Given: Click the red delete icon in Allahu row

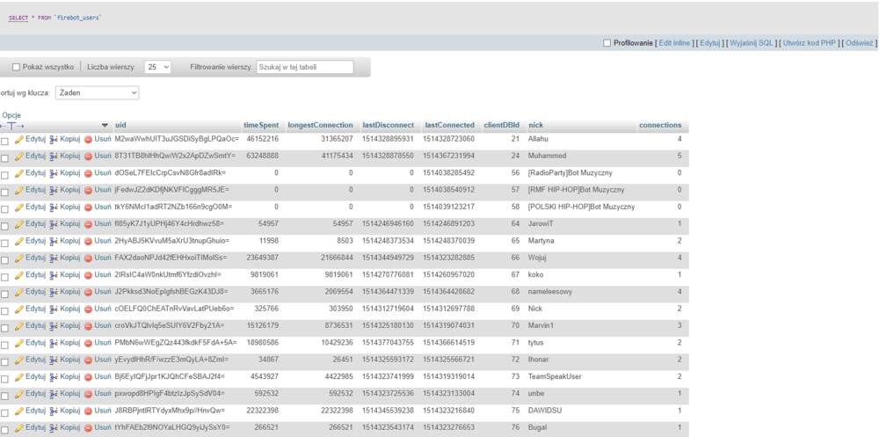Looking at the screenshot, I should pos(88,139).
